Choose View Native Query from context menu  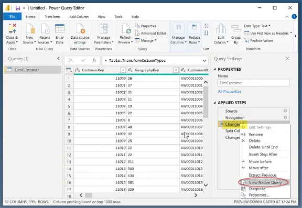tap(265, 182)
